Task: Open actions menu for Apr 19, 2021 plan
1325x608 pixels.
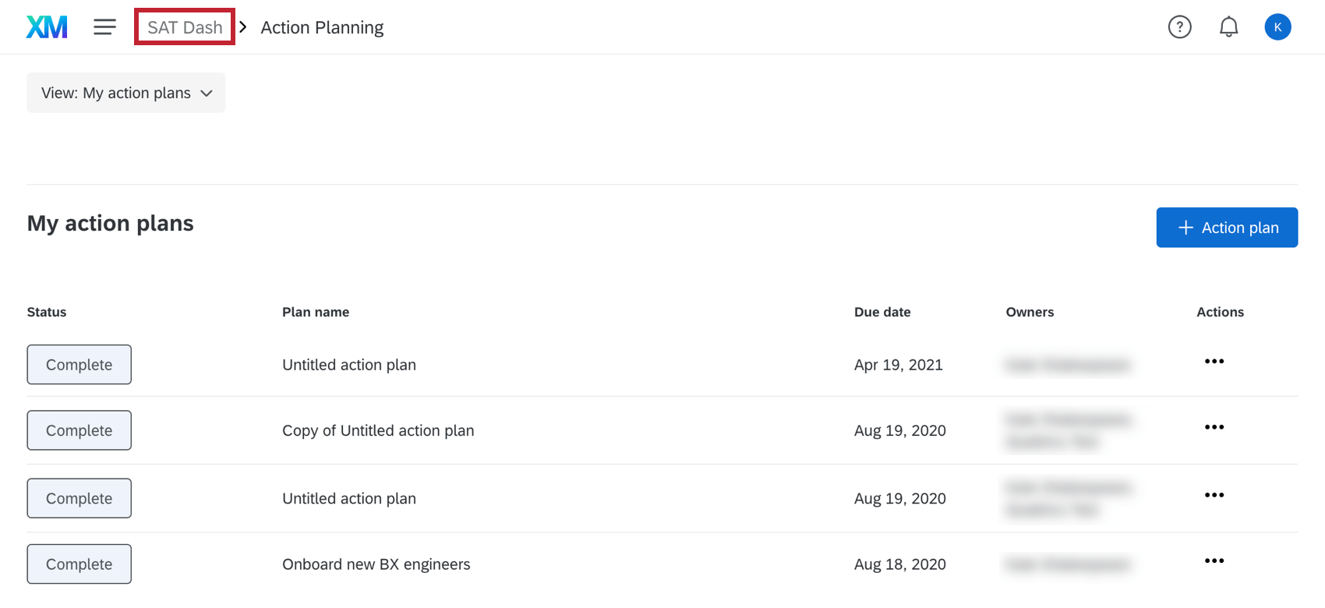Action: 1214,362
